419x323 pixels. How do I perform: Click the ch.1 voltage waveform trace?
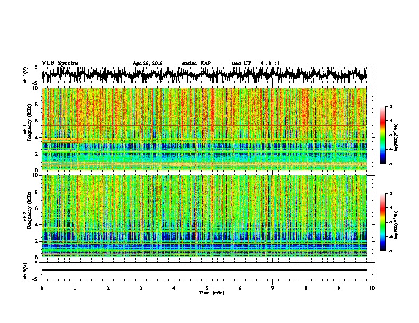click(x=204, y=75)
